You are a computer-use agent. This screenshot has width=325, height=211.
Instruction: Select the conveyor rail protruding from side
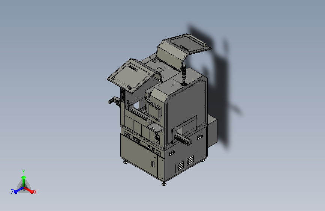[183, 140]
